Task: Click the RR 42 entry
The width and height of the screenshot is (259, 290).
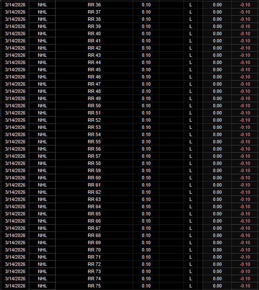Action: (x=94, y=48)
